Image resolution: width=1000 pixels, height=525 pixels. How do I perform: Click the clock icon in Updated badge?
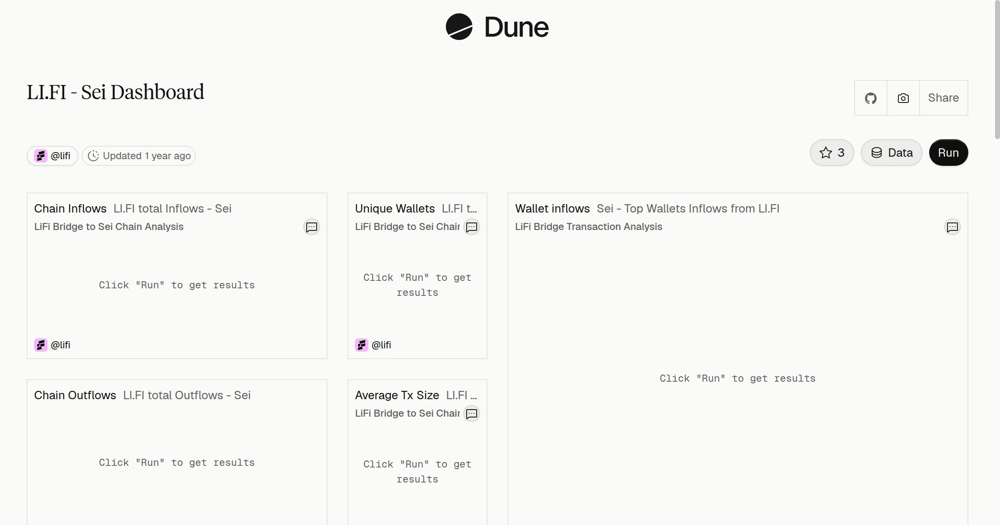tap(93, 156)
